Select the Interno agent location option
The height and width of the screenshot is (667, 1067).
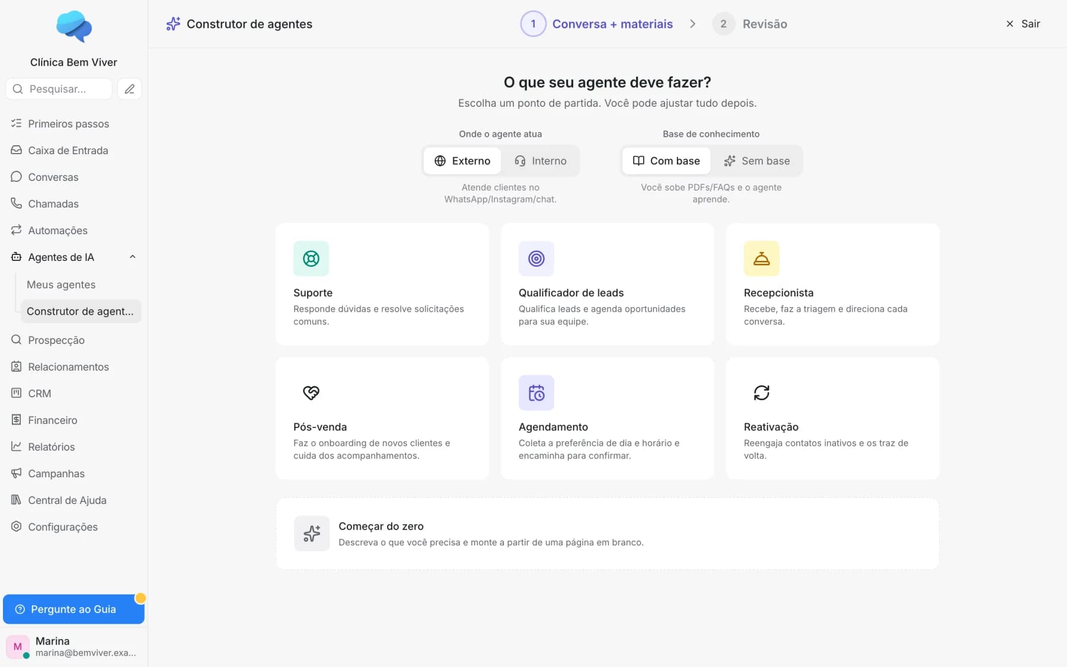coord(540,161)
